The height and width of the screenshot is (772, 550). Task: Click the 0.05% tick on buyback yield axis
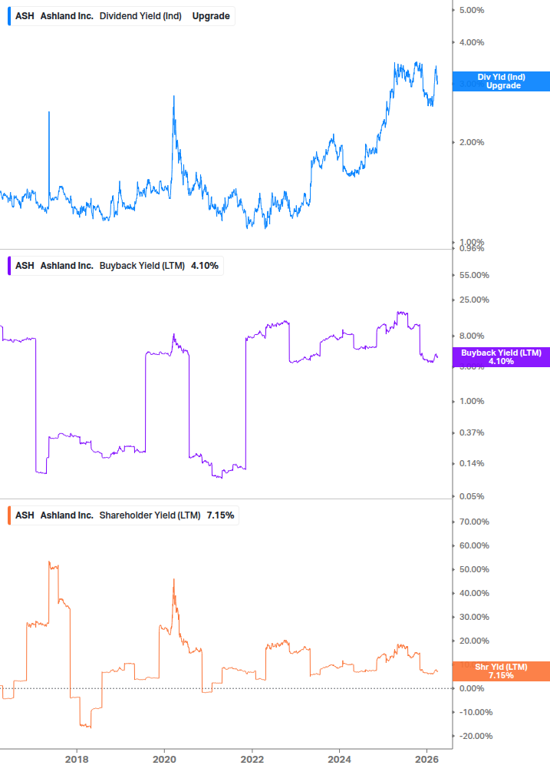[472, 496]
